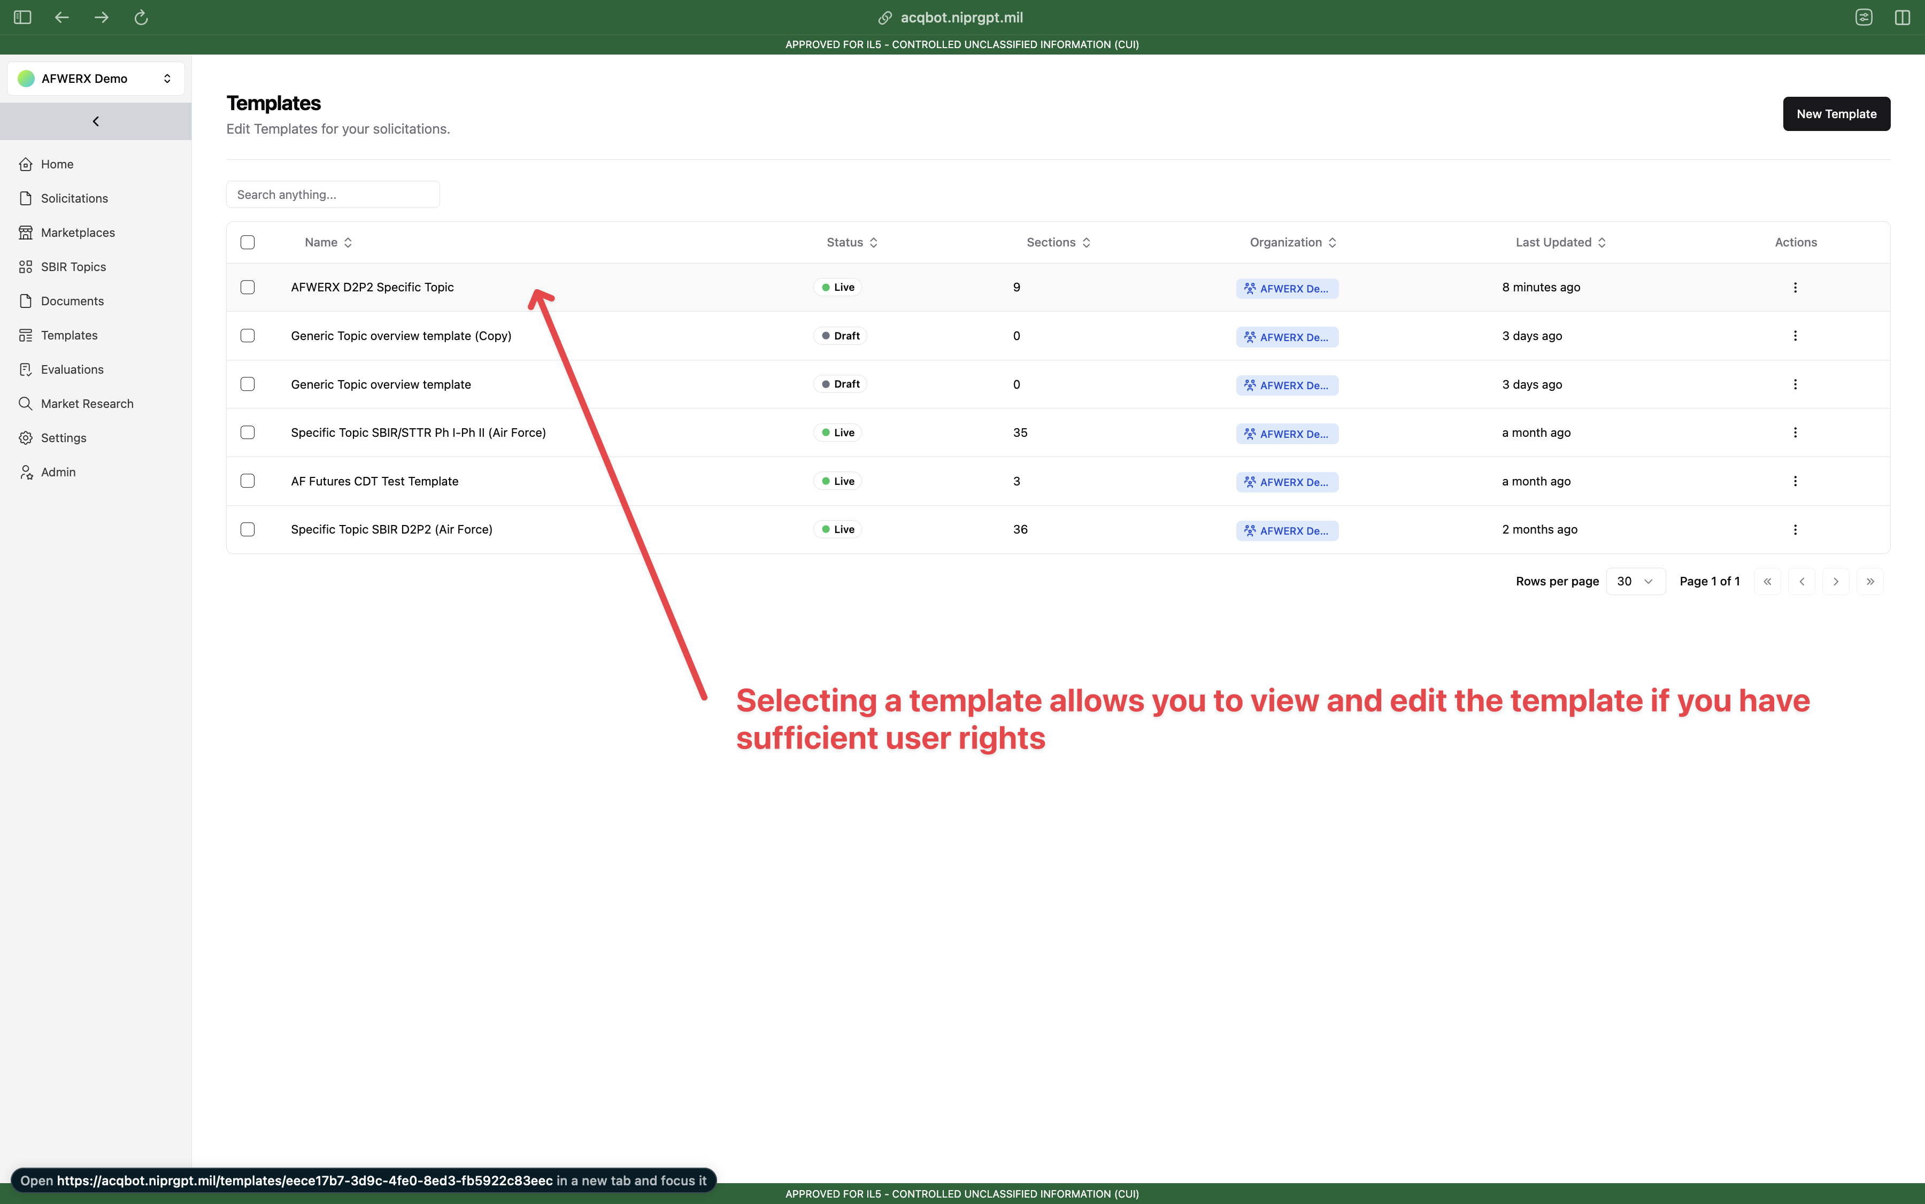Image resolution: width=1925 pixels, height=1204 pixels.
Task: Click the Market Research magnifier icon
Action: point(26,404)
